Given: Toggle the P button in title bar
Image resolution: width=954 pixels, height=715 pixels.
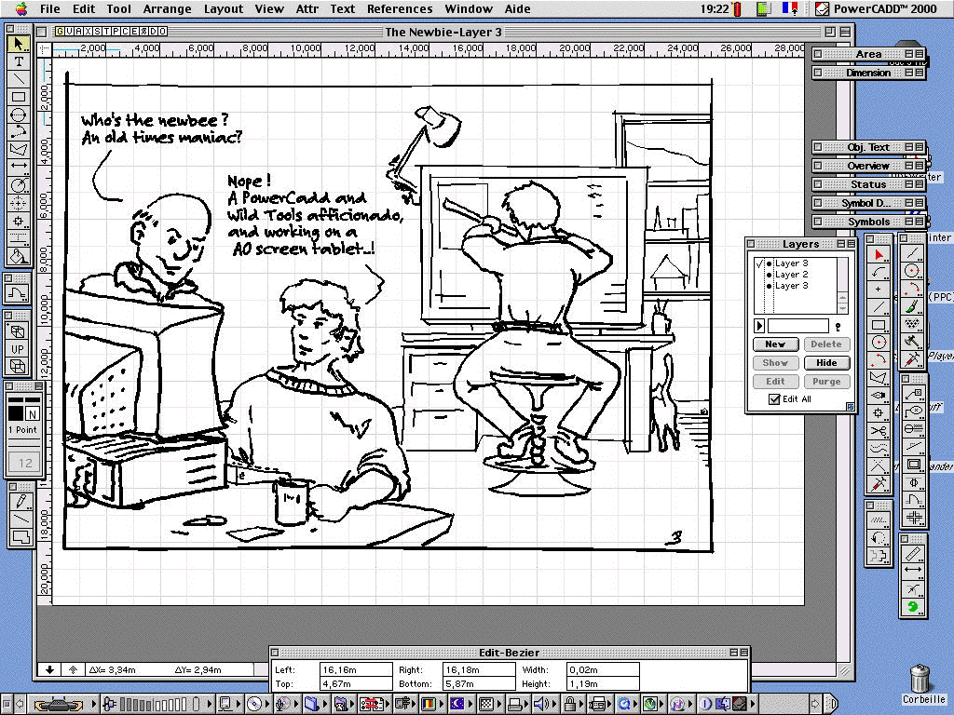Looking at the screenshot, I should tap(116, 31).
